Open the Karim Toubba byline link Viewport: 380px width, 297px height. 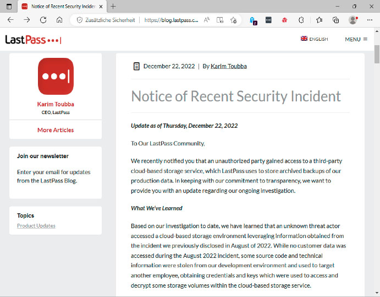coord(229,66)
